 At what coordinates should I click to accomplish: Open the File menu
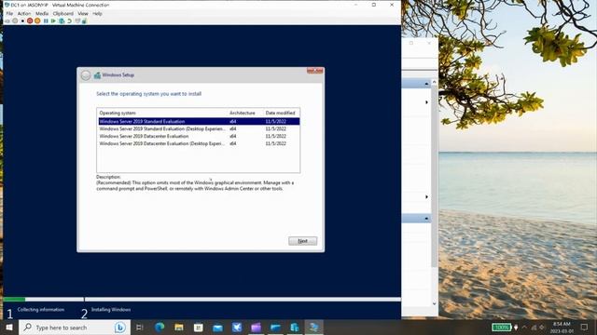click(x=9, y=13)
